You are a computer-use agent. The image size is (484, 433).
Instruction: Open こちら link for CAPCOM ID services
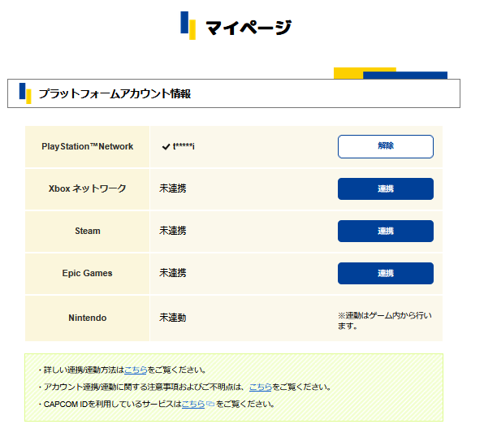point(193,404)
